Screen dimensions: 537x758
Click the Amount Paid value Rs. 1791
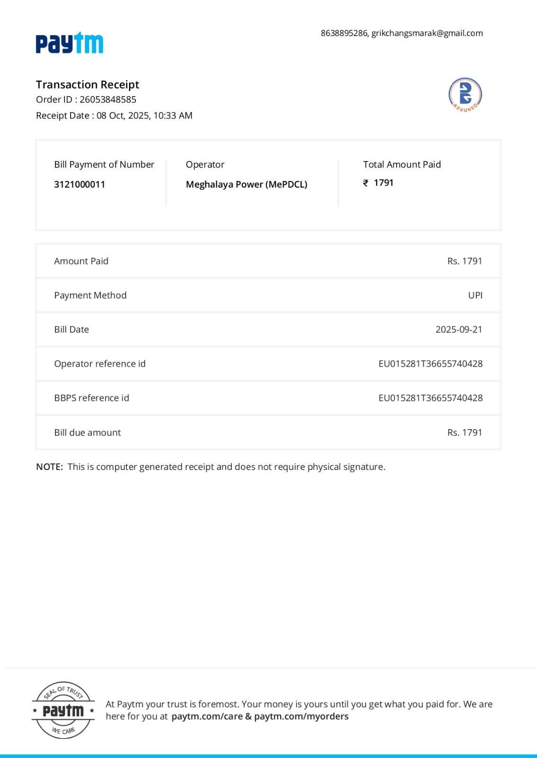pos(464,261)
